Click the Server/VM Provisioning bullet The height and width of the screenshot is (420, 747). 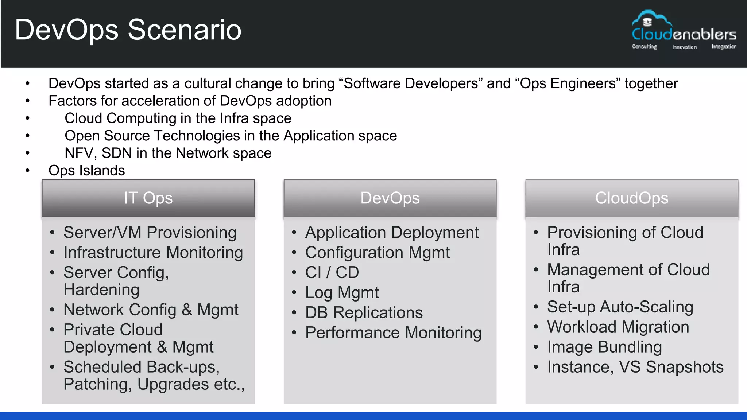click(150, 233)
